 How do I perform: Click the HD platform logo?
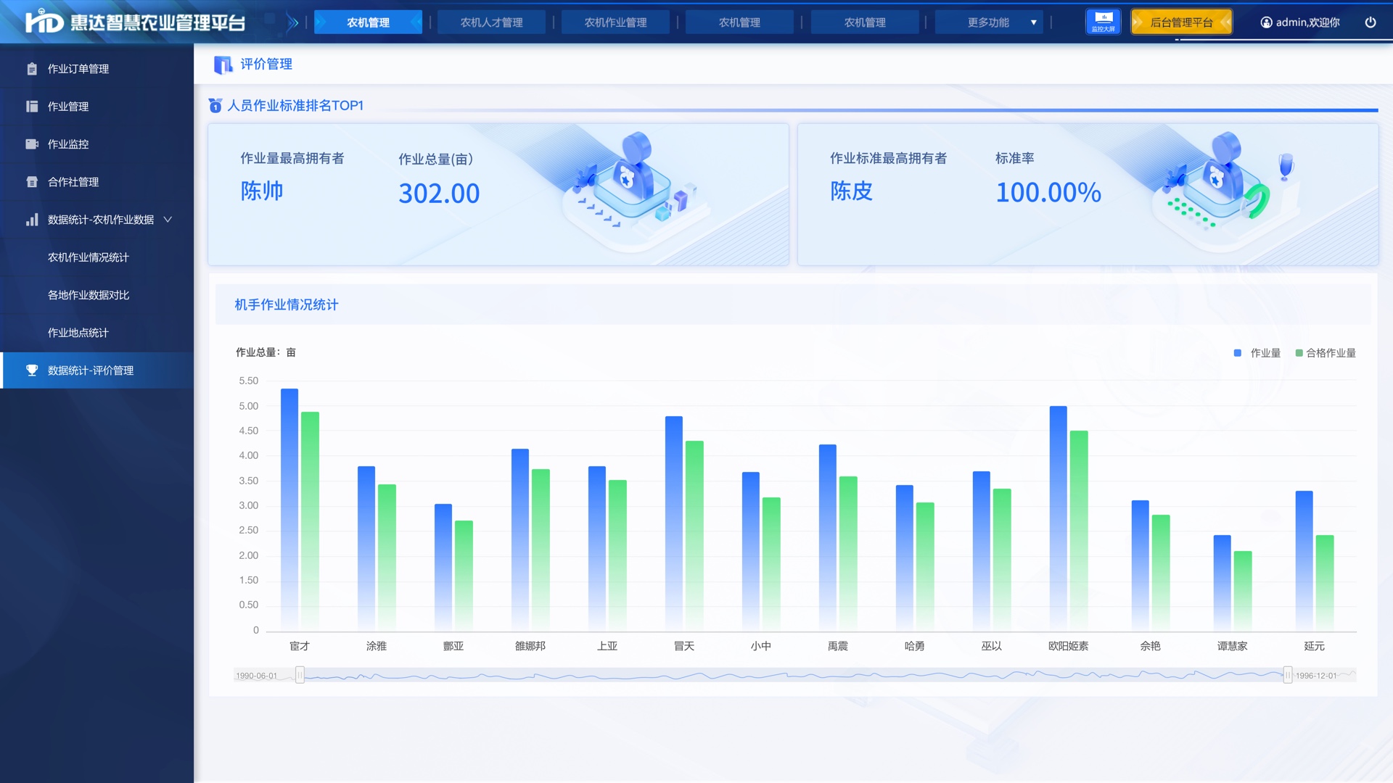tap(44, 22)
